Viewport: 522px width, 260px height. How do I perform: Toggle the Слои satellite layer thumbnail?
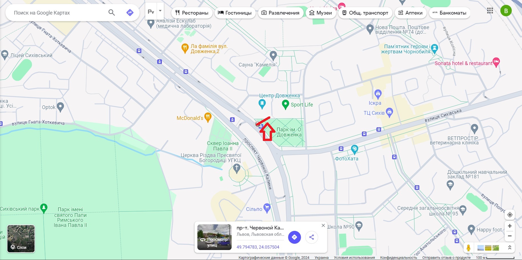(21, 239)
